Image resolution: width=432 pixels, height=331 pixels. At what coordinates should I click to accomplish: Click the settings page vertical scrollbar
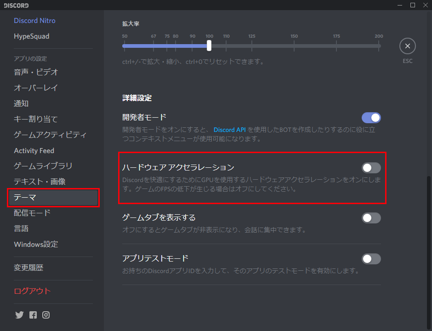(x=429, y=252)
